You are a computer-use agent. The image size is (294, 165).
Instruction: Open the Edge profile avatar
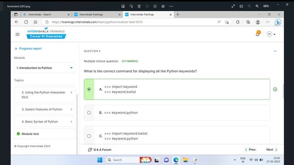click(258, 22)
